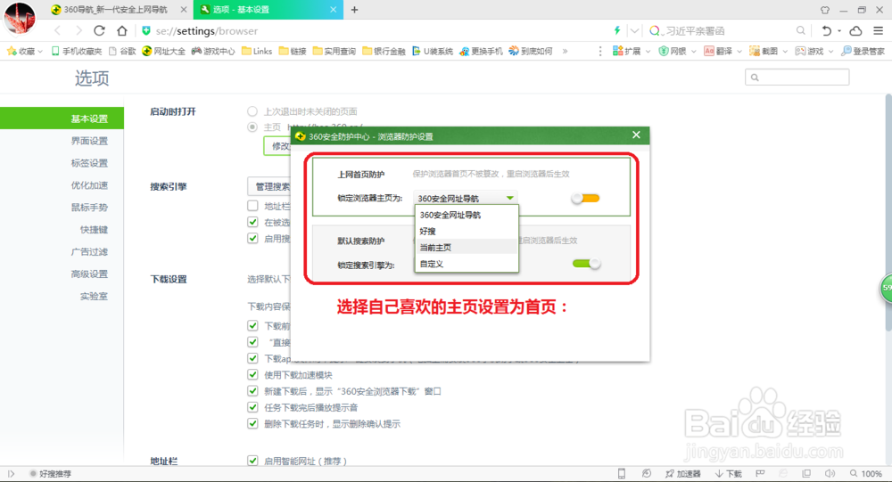
Task: Expand the address bar history dropdown arrow
Action: [635, 30]
